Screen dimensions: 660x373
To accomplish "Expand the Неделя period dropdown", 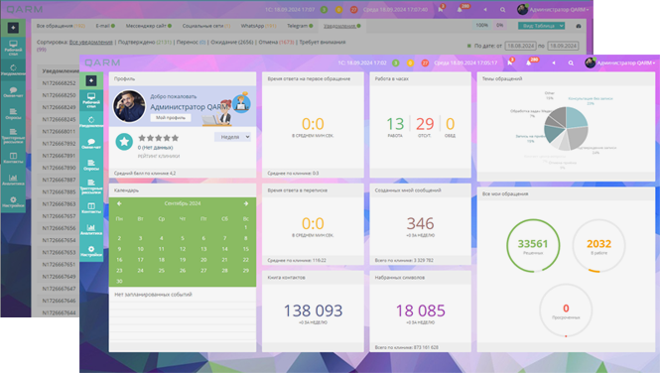I will pyautogui.click(x=232, y=137).
